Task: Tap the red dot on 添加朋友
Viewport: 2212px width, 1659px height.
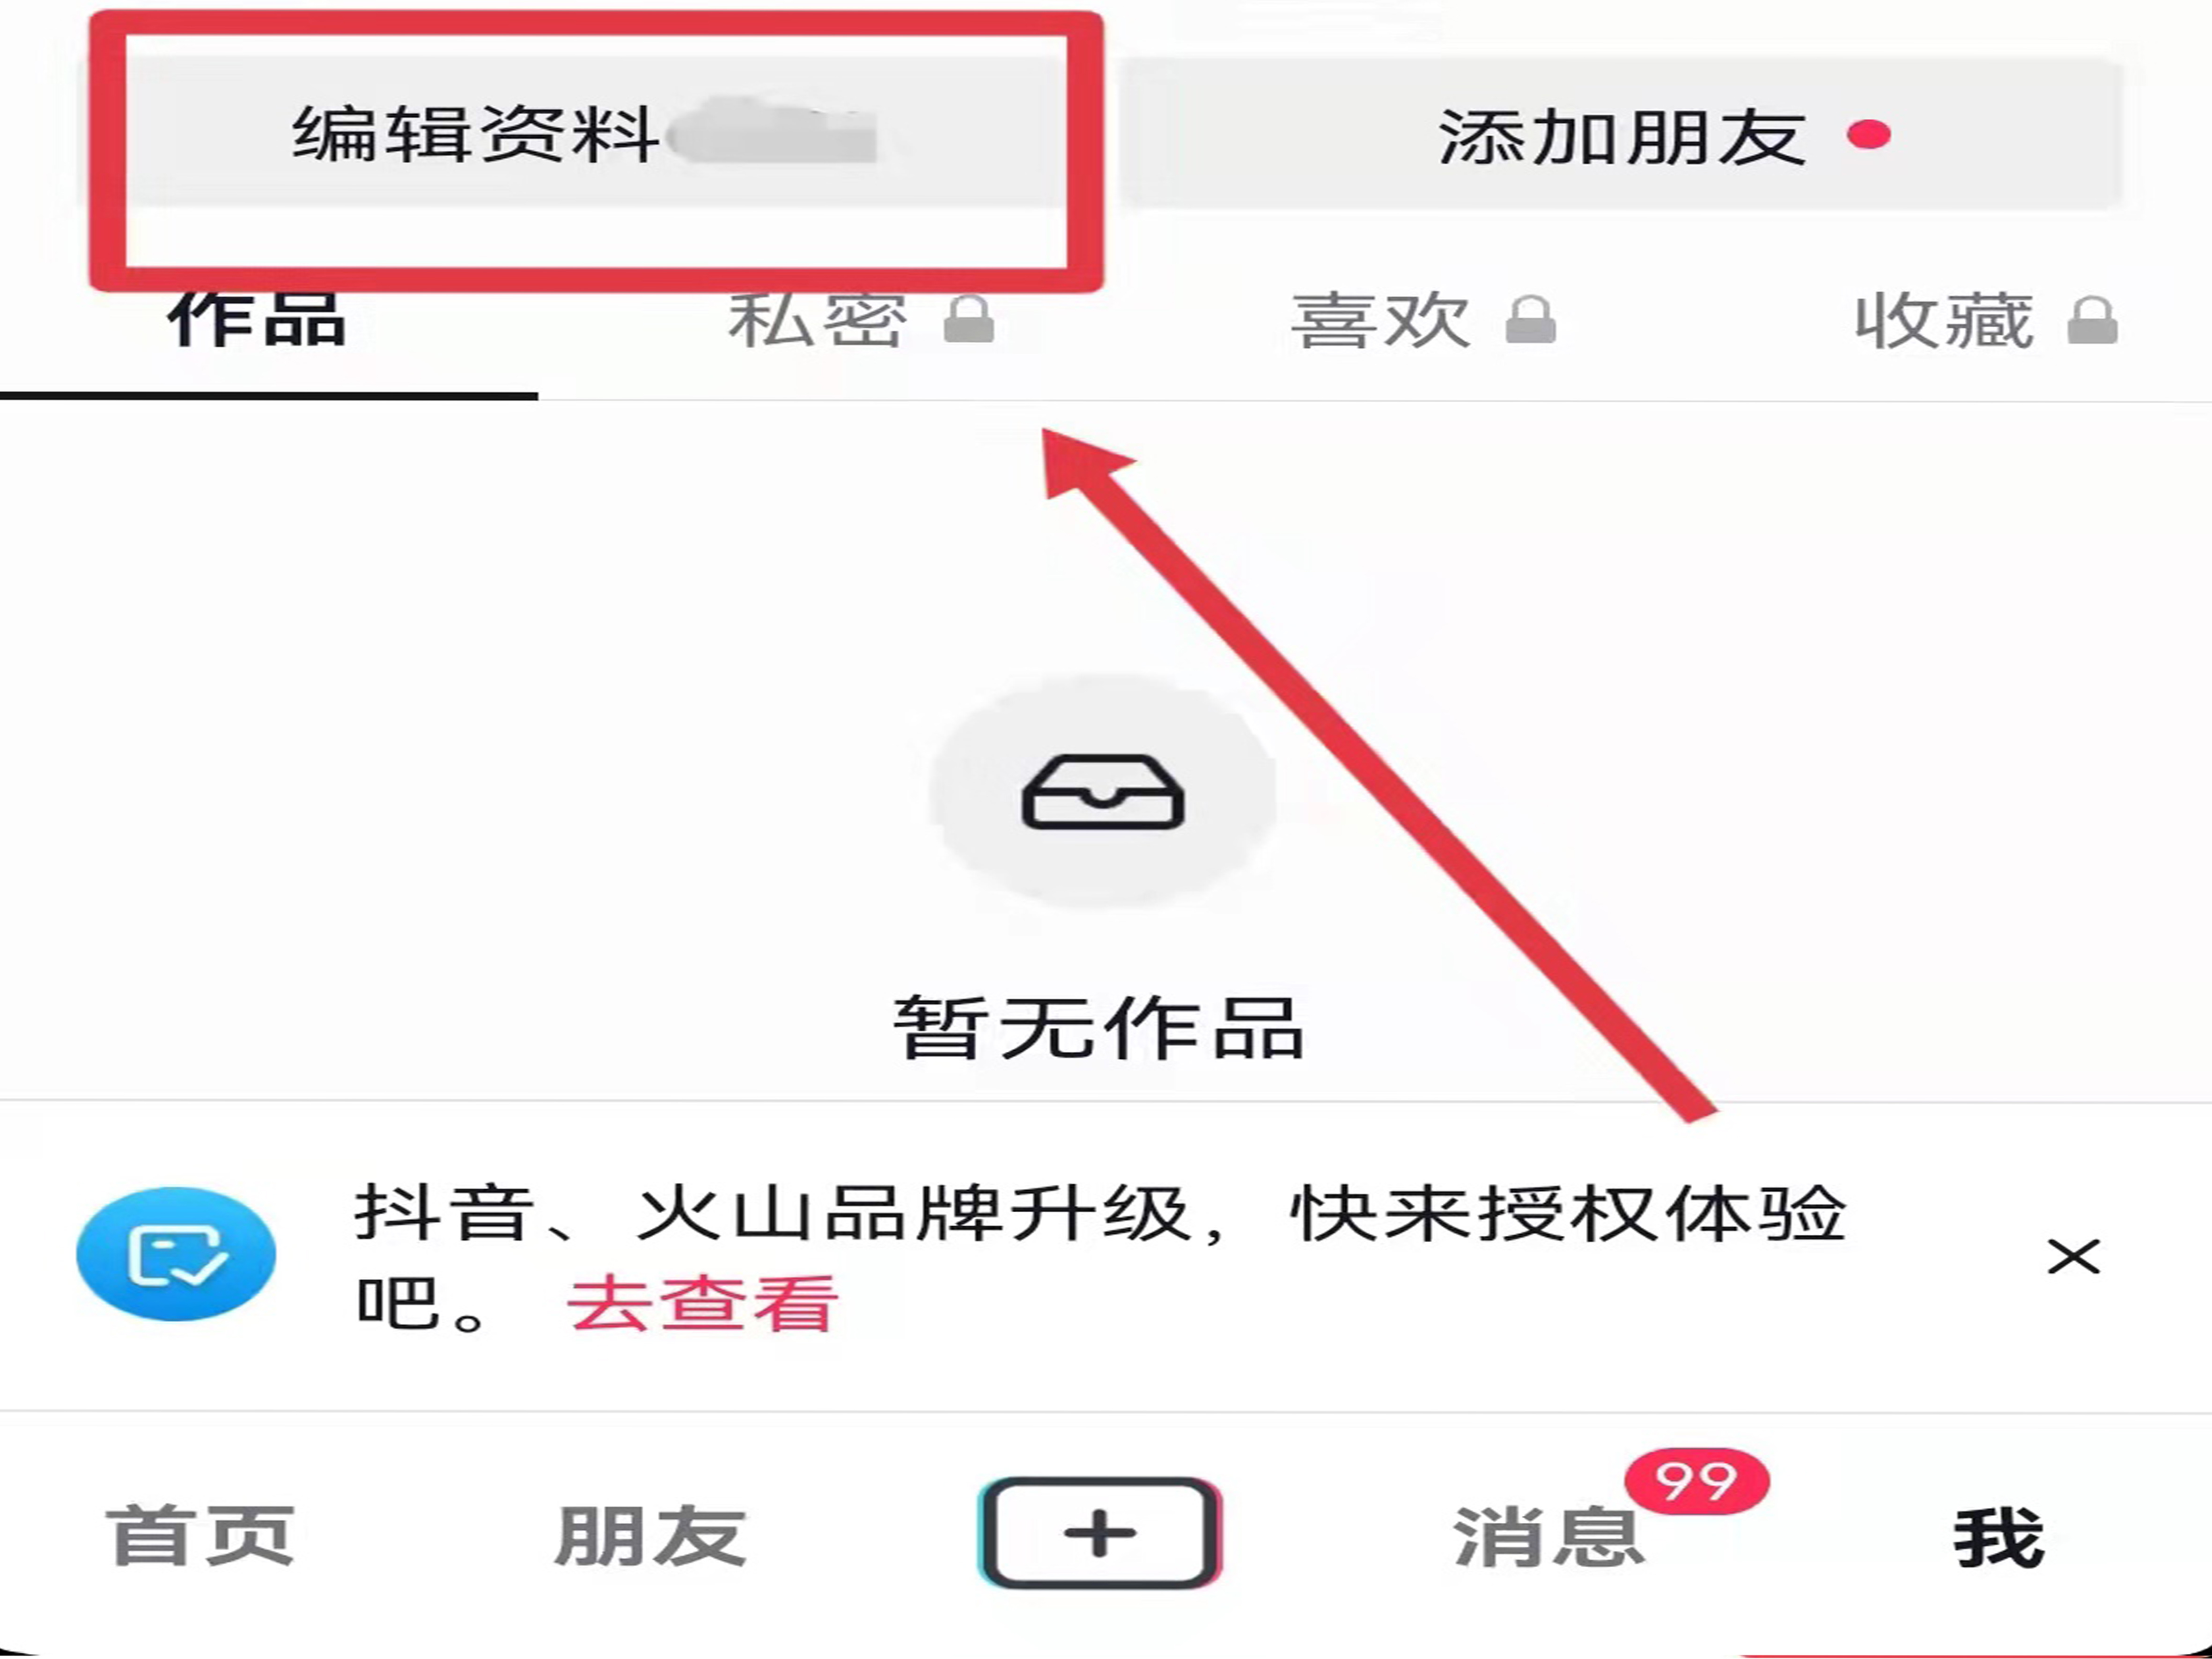Action: click(x=1868, y=134)
